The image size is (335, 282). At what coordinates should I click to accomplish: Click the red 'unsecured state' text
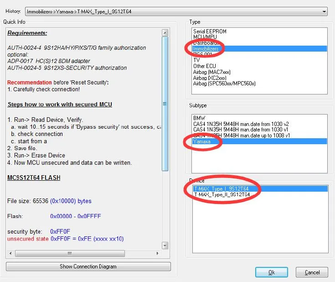click(28, 239)
